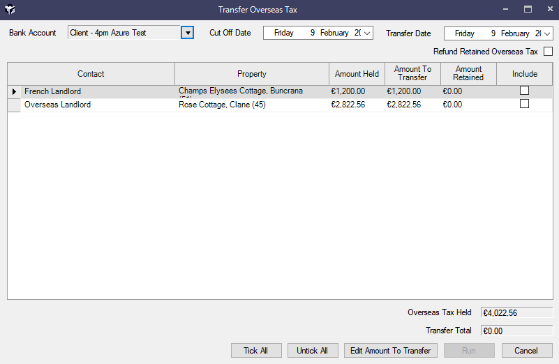Viewport: 559px width, 364px height.
Task: Tick the Include box for Overseas Landlord
Action: [x=524, y=104]
